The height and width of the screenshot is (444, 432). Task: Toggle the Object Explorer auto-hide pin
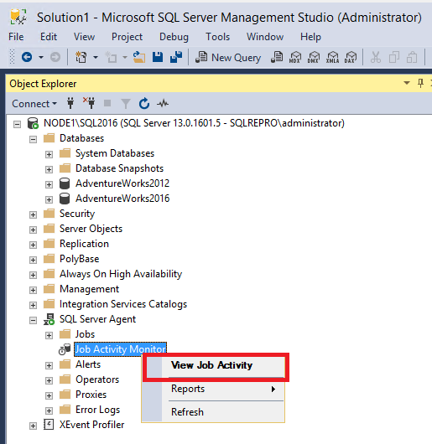tap(420, 83)
